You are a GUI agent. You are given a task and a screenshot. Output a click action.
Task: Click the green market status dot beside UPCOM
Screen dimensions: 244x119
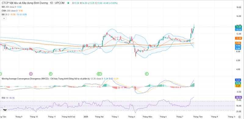pyautogui.click(x=68, y=3)
